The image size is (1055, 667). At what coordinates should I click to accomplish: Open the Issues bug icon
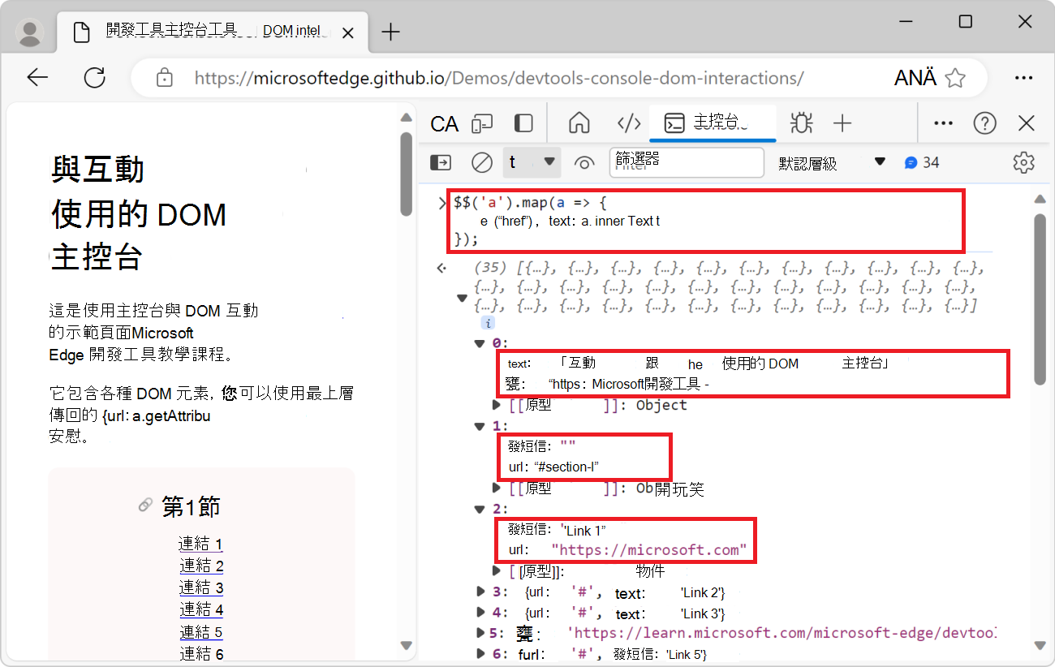[802, 123]
